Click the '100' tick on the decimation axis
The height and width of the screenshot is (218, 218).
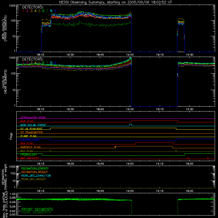click(13, 173)
